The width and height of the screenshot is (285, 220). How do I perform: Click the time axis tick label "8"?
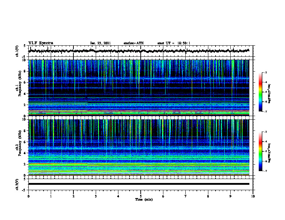tap(208, 196)
